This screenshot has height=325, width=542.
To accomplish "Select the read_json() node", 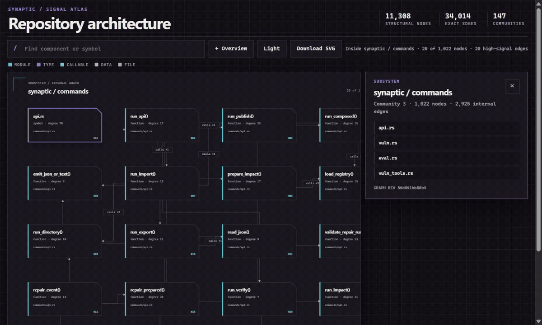I will 259,241.
